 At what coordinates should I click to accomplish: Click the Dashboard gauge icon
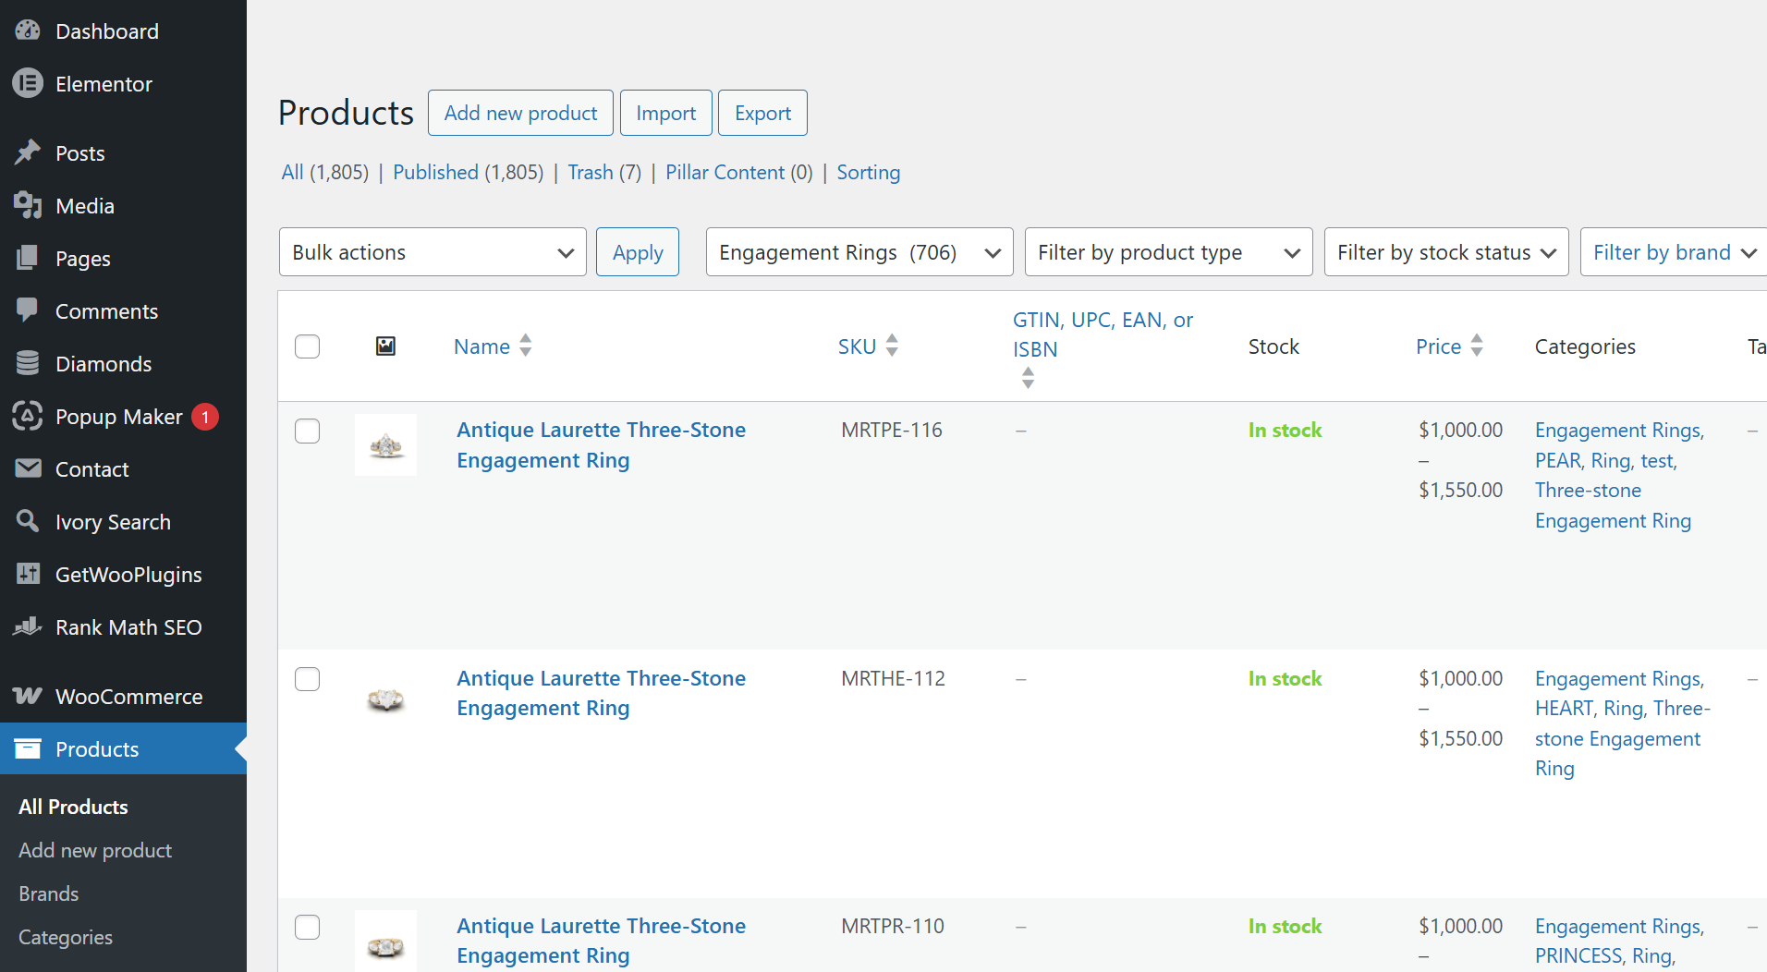click(28, 30)
